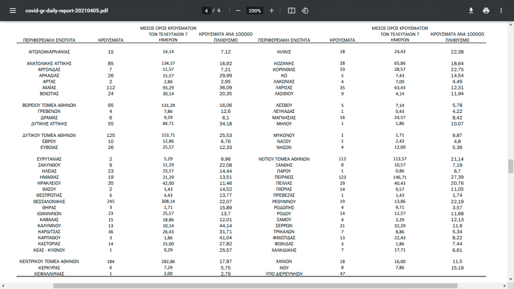514x289 pixels.
Task: Click the ΒΟΡΕΙΟΥ ΤΟΜΕΑ ΑΘΗΝΩΝ label
Action: click(49, 105)
